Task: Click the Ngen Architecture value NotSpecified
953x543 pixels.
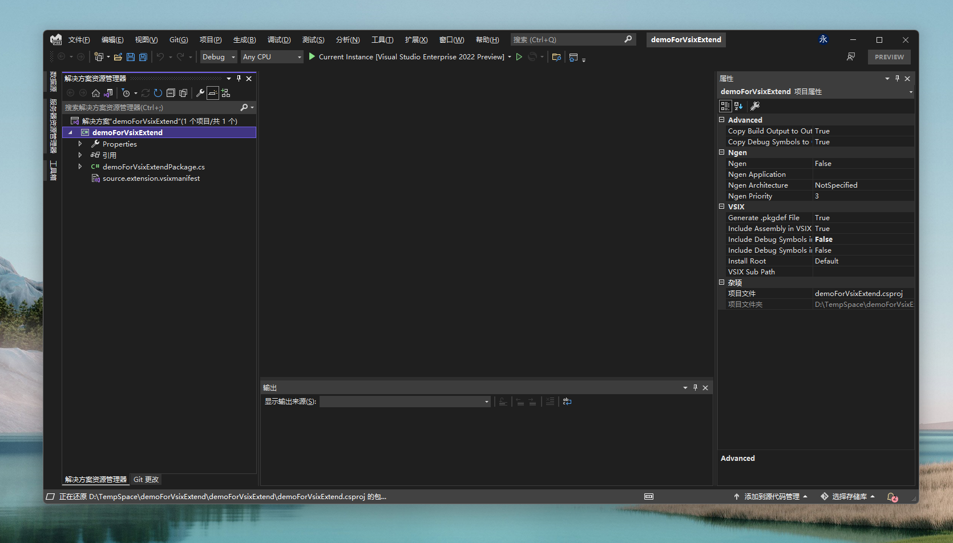Action: tap(836, 185)
